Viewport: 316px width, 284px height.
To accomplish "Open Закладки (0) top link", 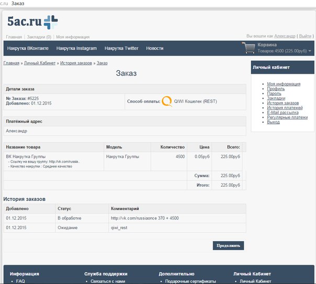I will 39,37.
